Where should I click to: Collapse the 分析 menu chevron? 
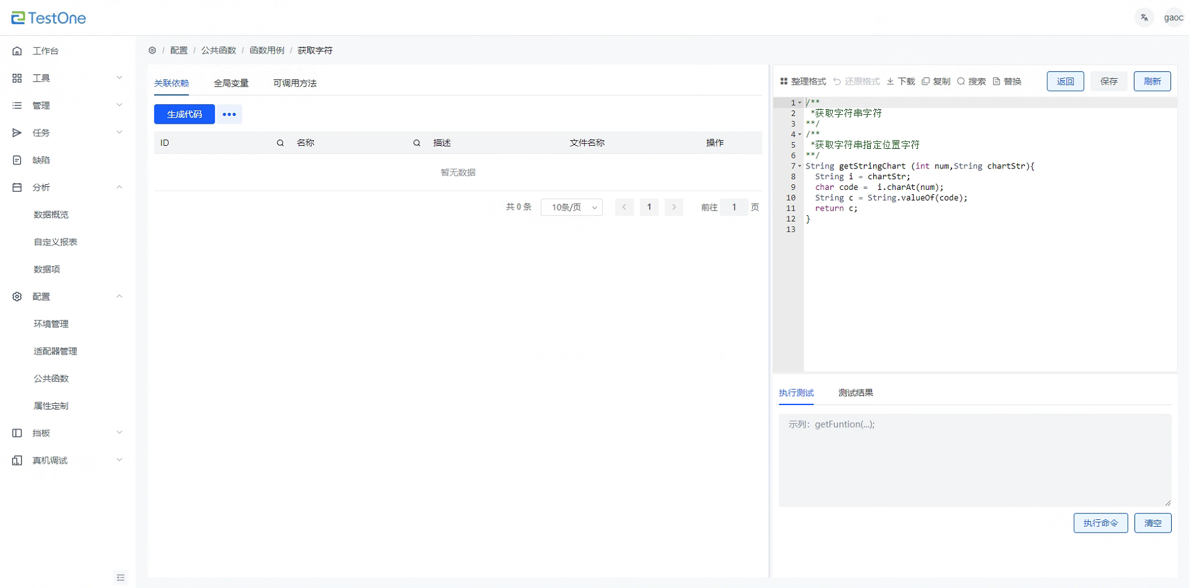[119, 187]
